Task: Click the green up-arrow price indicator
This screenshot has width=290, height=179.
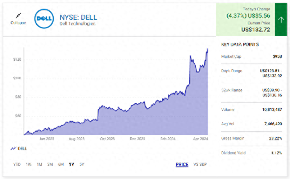Action: click(x=281, y=20)
